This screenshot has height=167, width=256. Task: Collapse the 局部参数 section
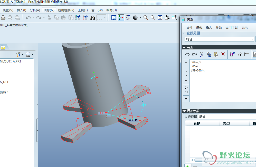[x=184, y=111]
